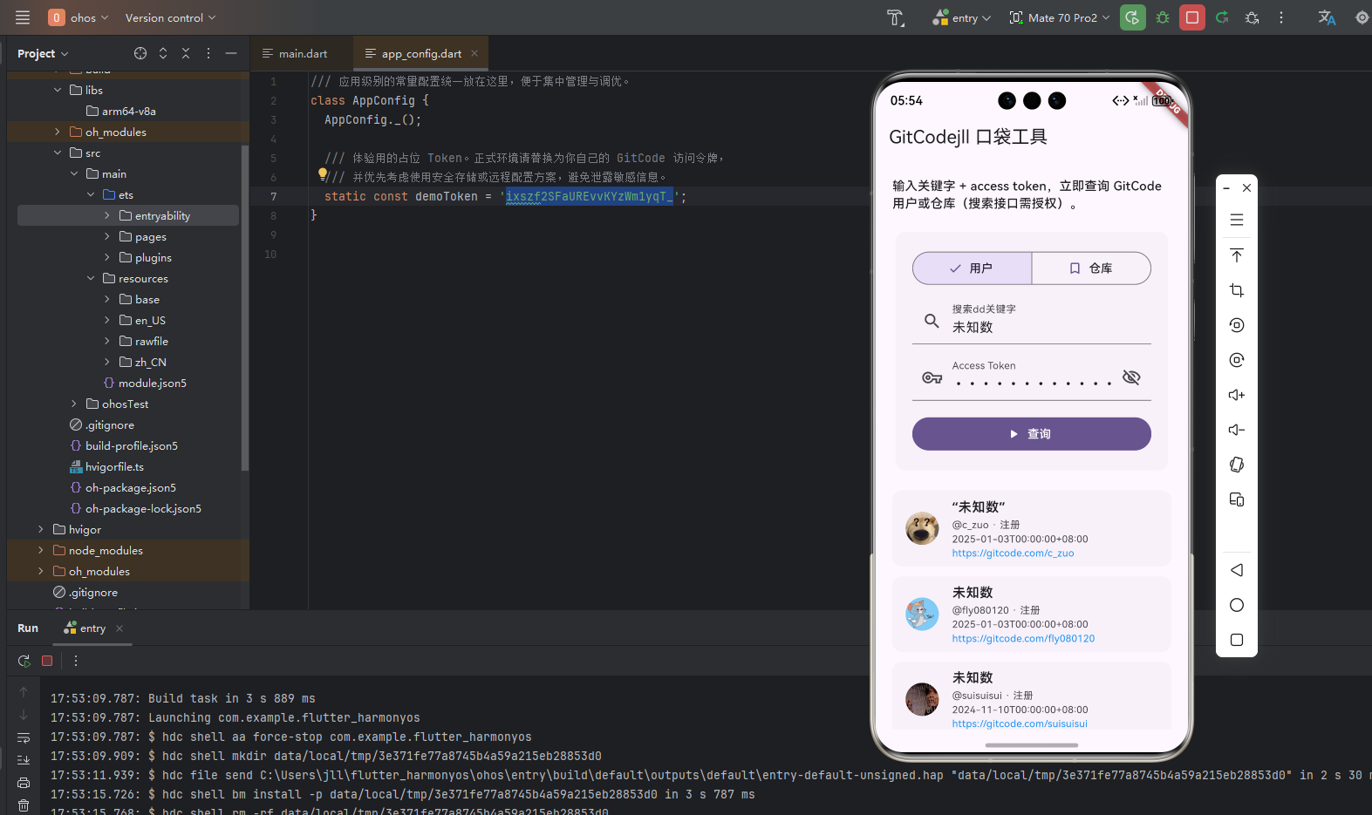Screen dimensions: 1372x815
Task: Toggle Access Token visibility eye icon
Action: click(x=1131, y=377)
